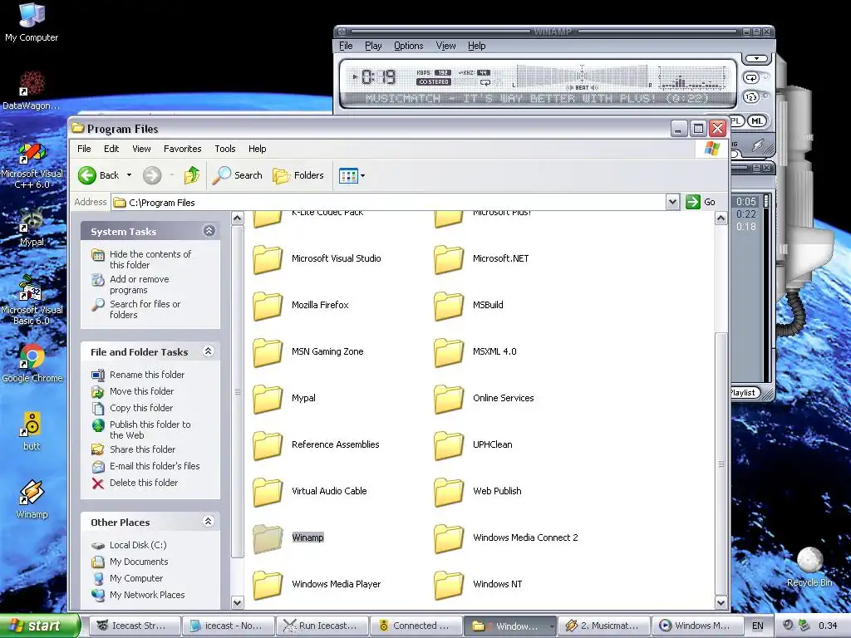Image resolution: width=851 pixels, height=638 pixels.
Task: Open the Winamp Play menu
Action: tap(373, 46)
